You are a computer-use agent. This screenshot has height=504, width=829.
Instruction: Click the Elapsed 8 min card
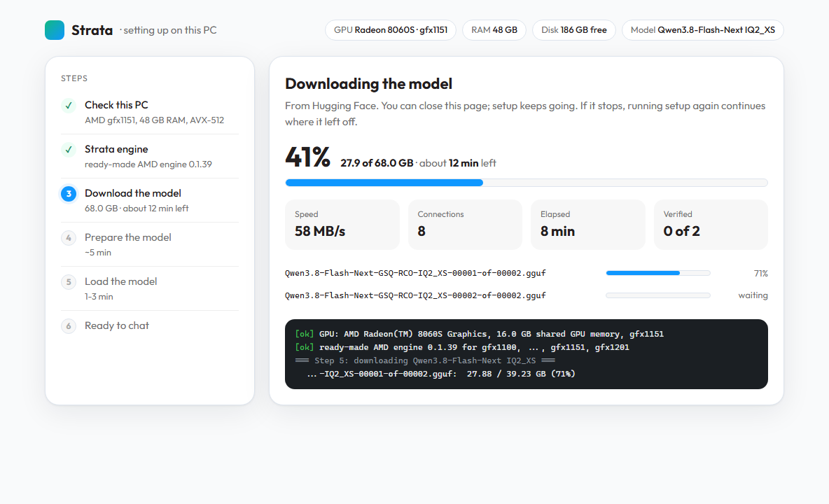click(588, 225)
